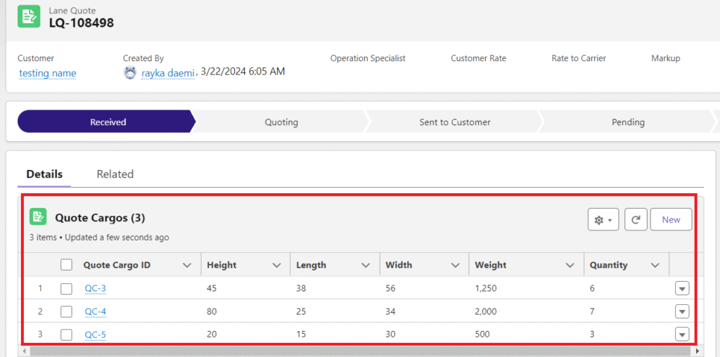The height and width of the screenshot is (357, 720).
Task: Click the New button
Action: click(x=671, y=220)
